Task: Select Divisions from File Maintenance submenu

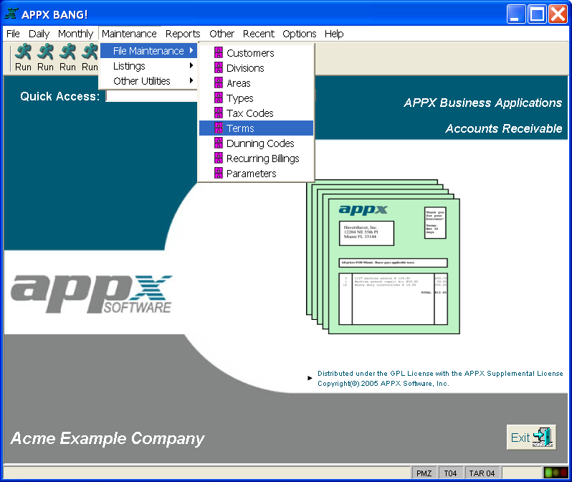Action: pos(256,68)
